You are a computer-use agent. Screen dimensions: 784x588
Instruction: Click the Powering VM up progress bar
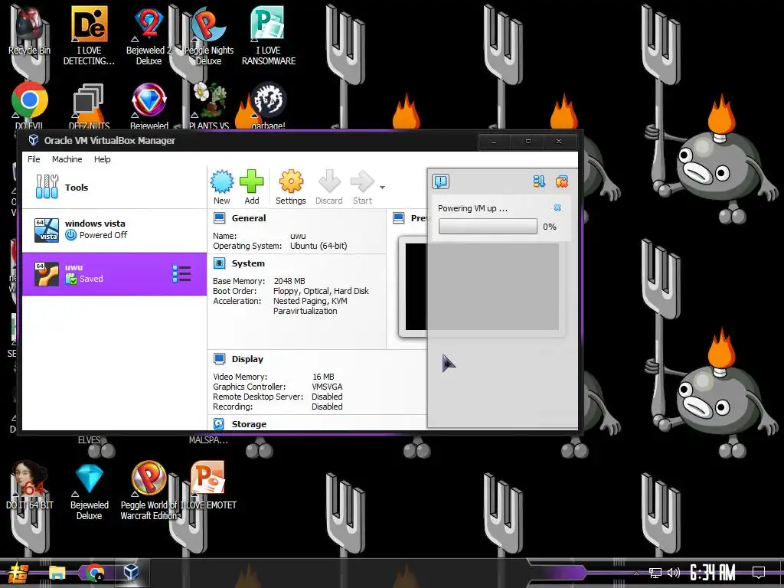(488, 227)
